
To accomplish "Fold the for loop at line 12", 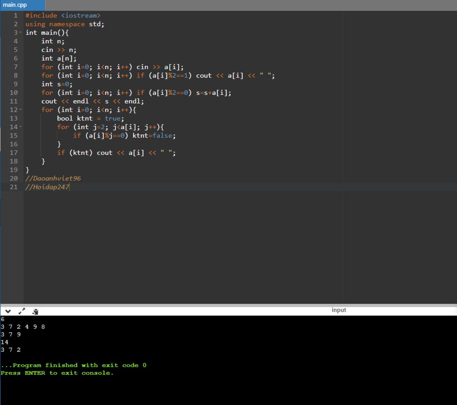I will (21, 110).
